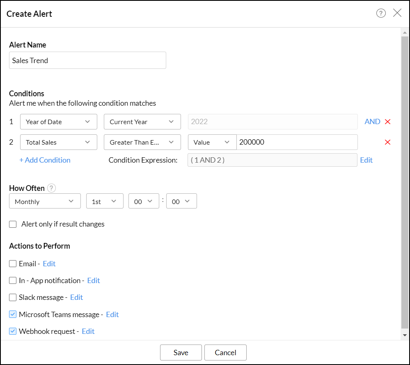Click into the Alert Name text field
This screenshot has height=365, width=410.
click(87, 60)
